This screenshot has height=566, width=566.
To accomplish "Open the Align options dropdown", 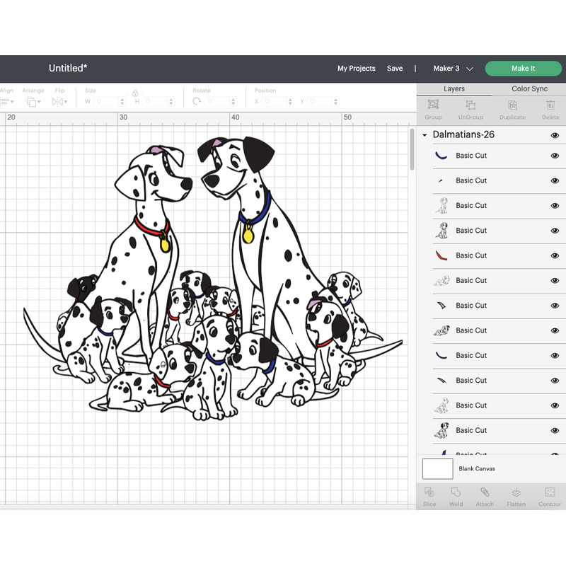I will pos(7,101).
